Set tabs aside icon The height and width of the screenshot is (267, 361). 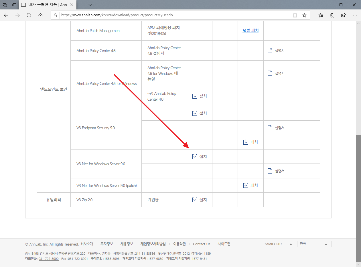click(14, 5)
